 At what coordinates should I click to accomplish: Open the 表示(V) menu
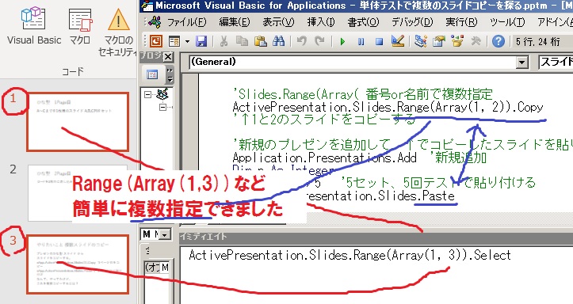278,23
